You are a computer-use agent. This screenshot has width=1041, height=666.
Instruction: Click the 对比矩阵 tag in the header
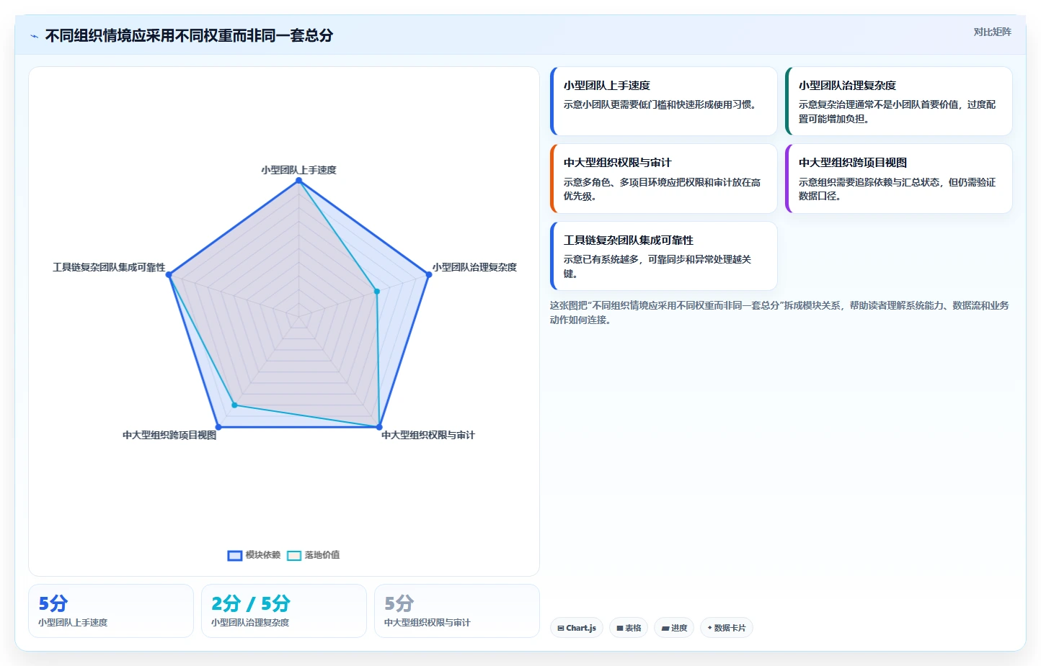pyautogui.click(x=993, y=32)
